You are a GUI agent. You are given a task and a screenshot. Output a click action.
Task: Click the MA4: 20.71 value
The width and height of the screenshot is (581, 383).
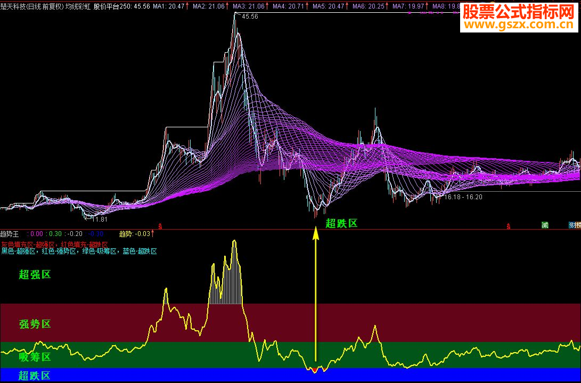point(288,6)
